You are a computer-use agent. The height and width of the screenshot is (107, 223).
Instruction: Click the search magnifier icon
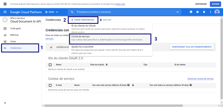point(72,12)
